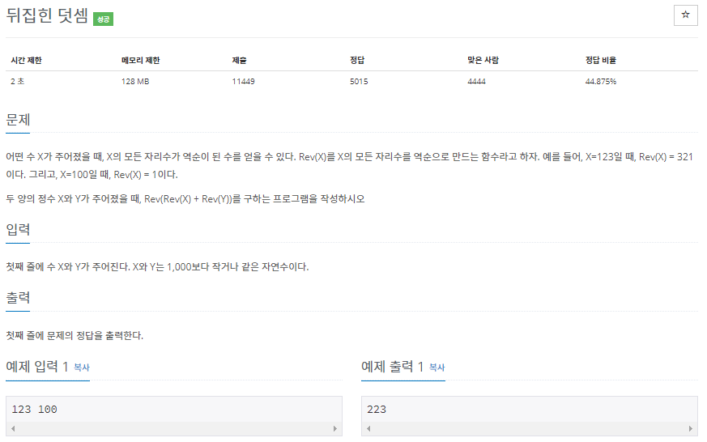Click the 정답 비율 column header
This screenshot has height=442, width=707.
(x=601, y=61)
